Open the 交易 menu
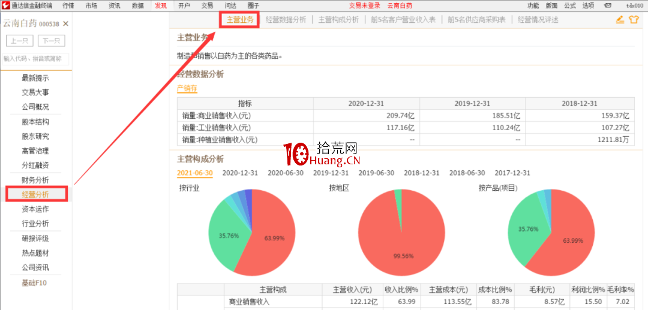Viewport: 648px width, 310px height. point(207,6)
